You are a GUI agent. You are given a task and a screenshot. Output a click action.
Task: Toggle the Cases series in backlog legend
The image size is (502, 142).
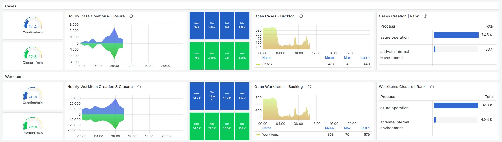click(x=267, y=64)
